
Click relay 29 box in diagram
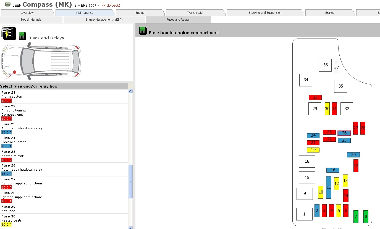[315, 109]
